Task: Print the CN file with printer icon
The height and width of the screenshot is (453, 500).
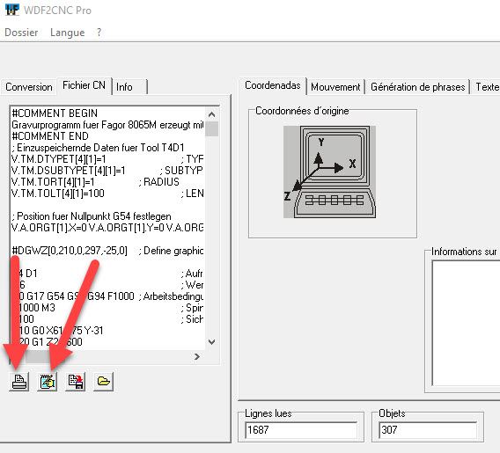Action: (x=19, y=382)
